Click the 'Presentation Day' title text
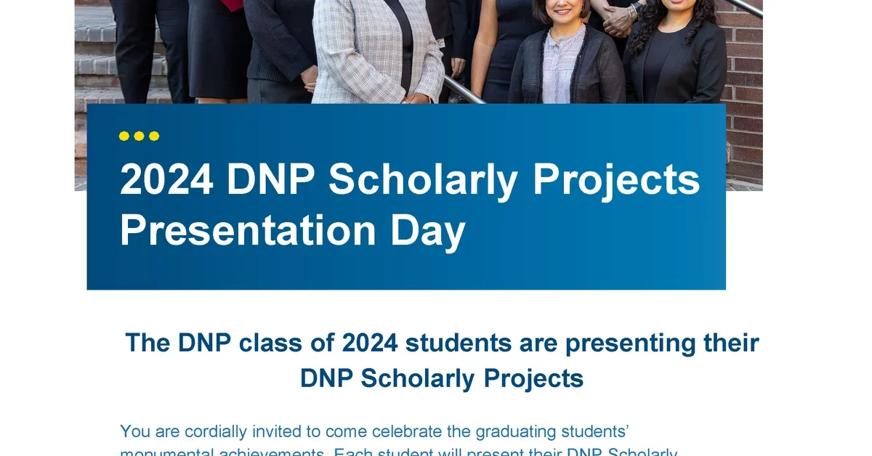This screenshot has height=456, width=872. tap(292, 230)
